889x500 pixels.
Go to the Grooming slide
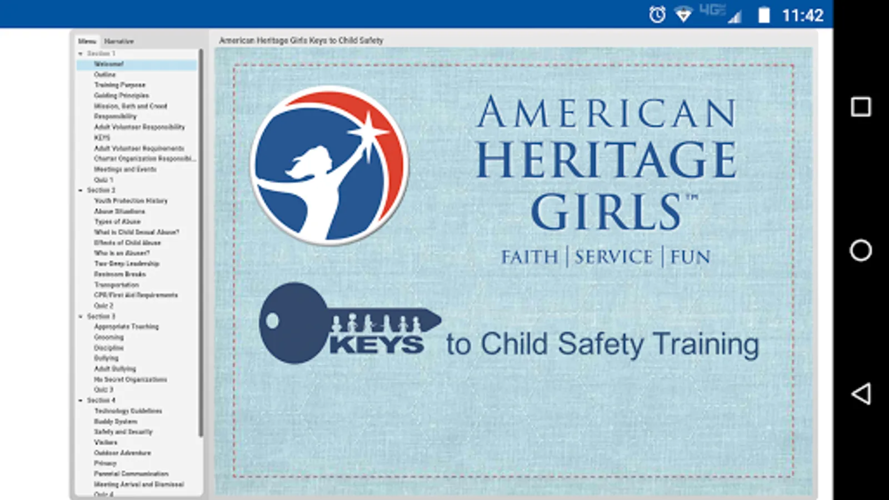click(x=109, y=337)
